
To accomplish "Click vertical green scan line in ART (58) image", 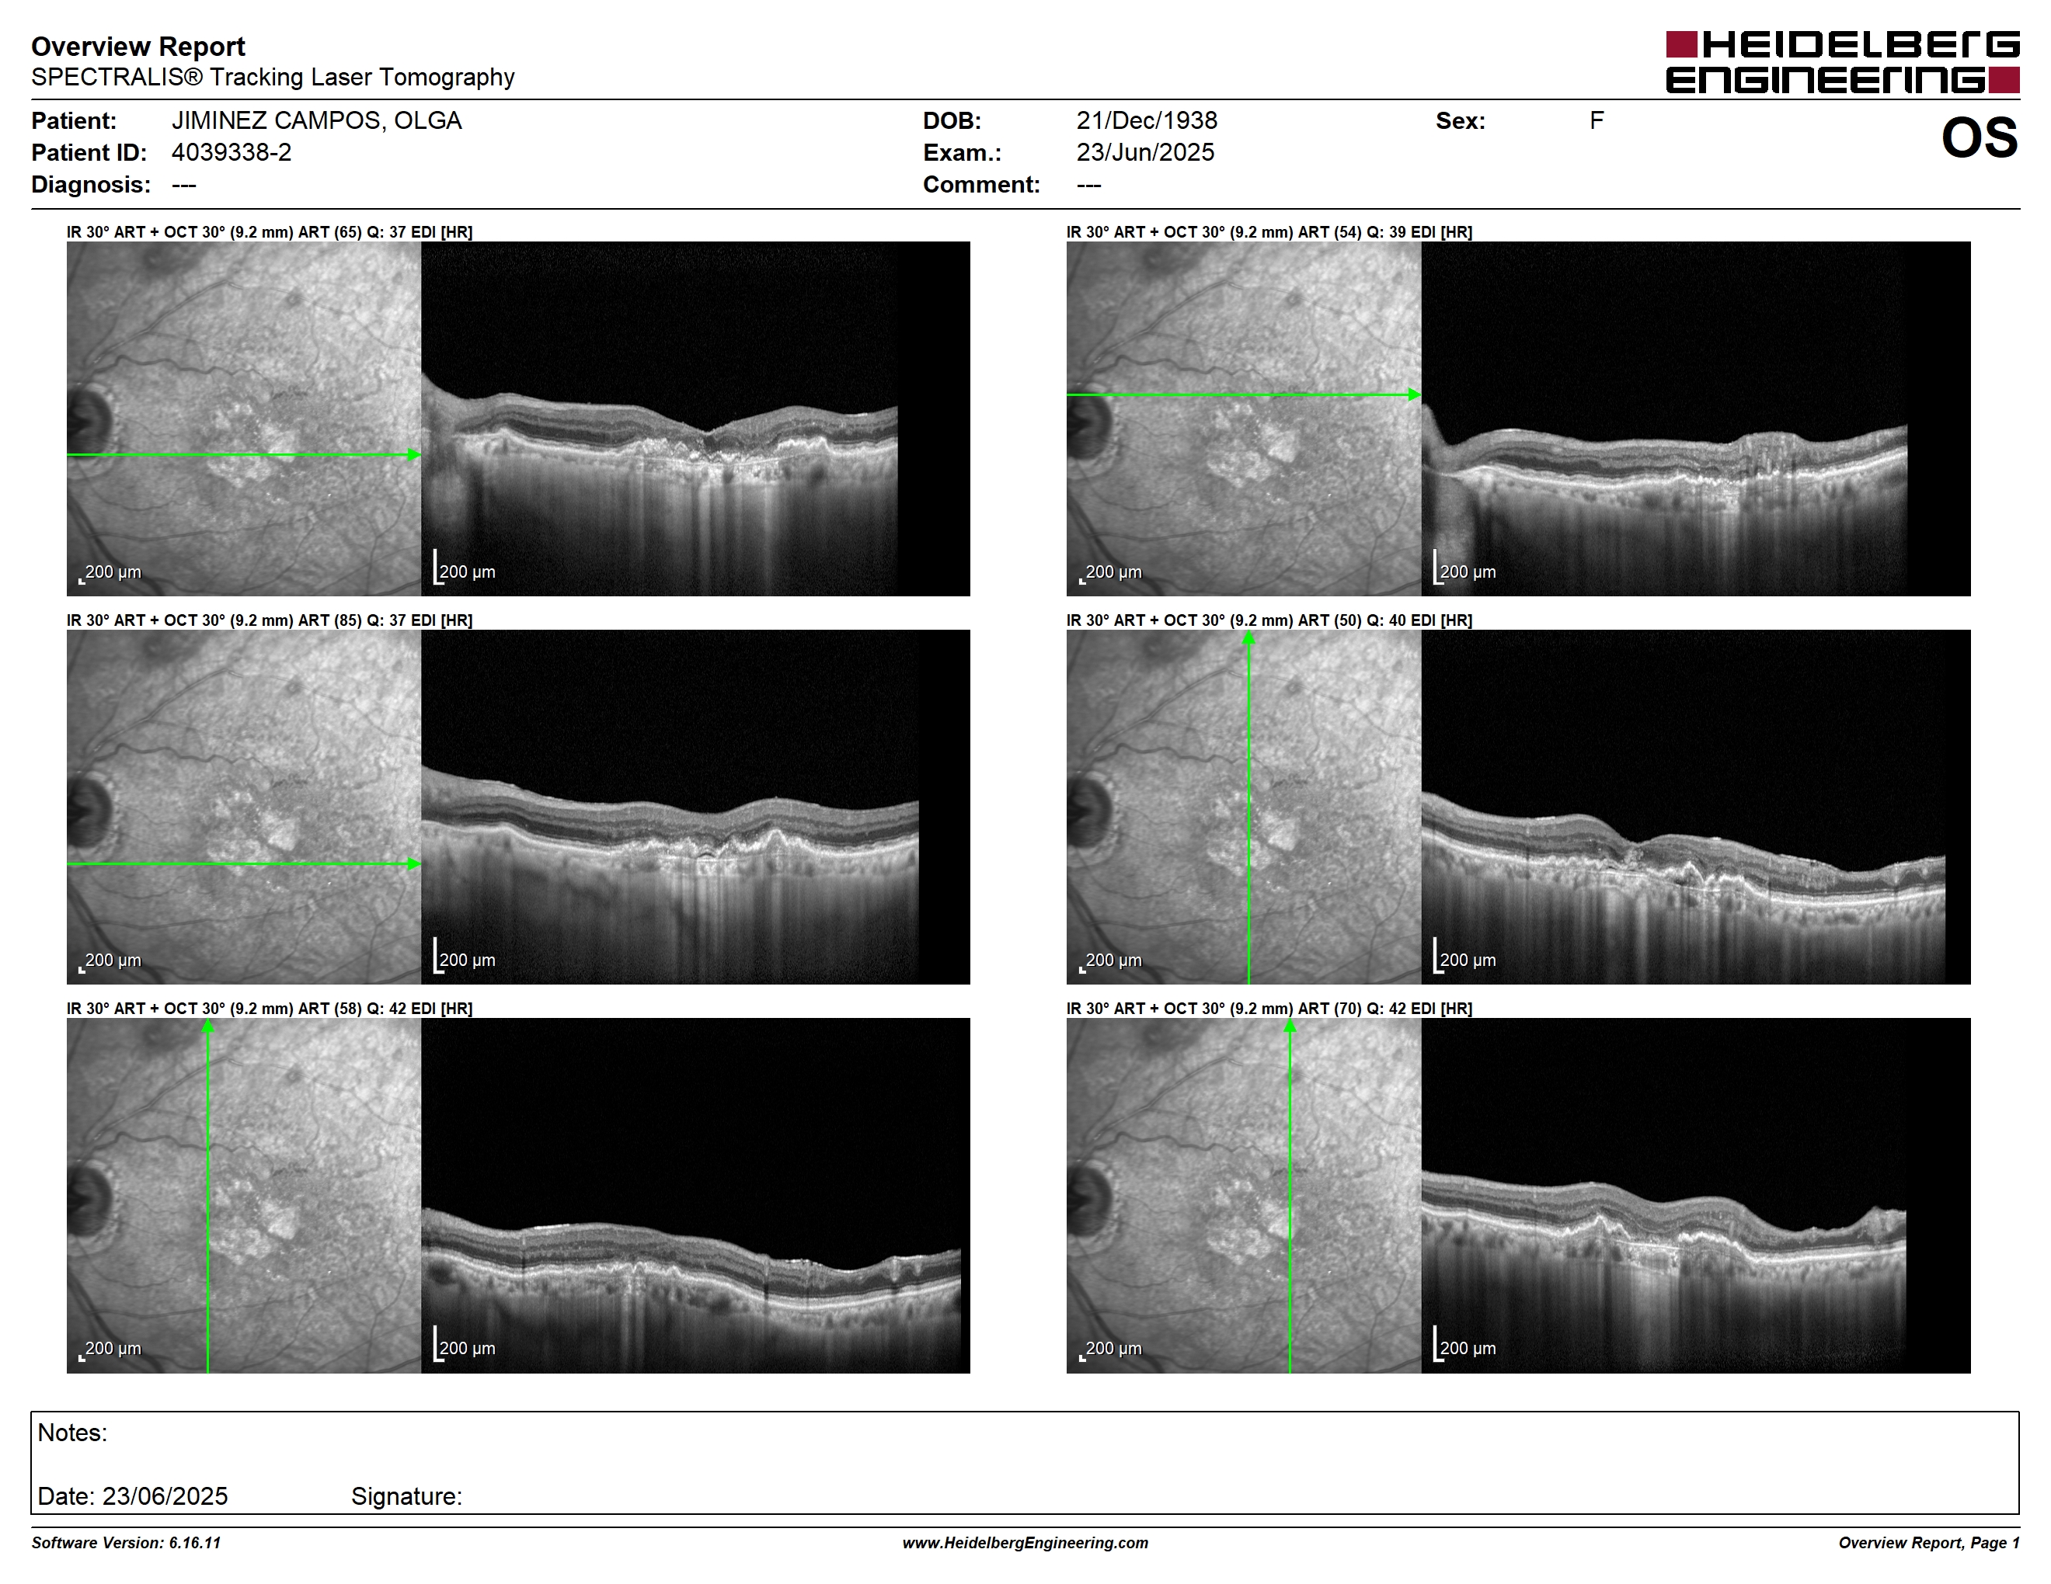I will 207,1196.
